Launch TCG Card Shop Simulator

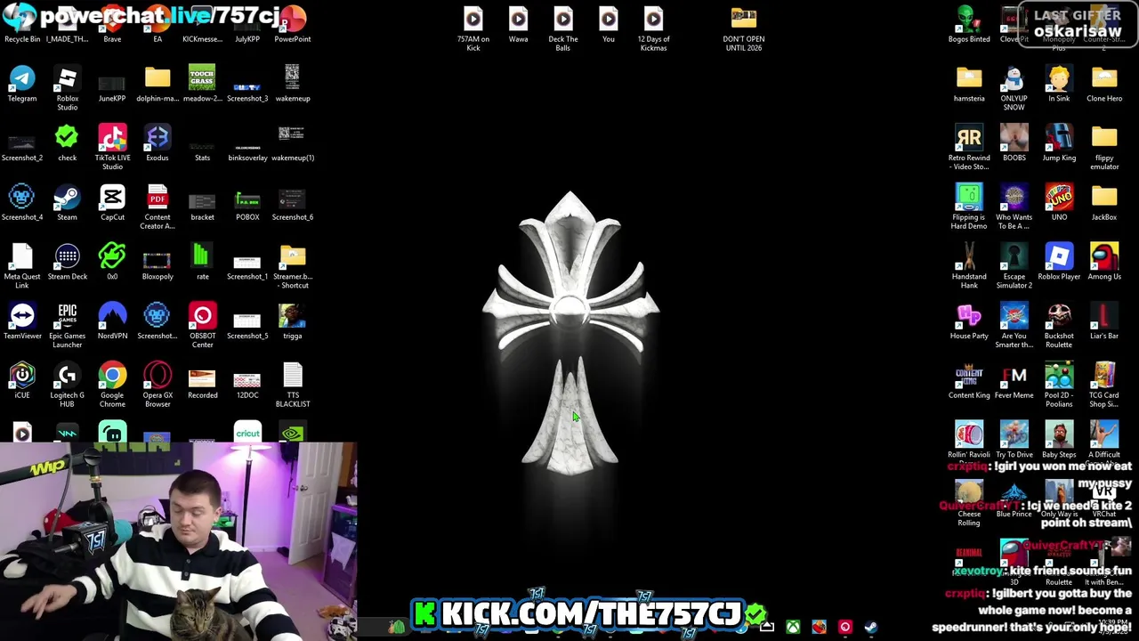[x=1104, y=385]
